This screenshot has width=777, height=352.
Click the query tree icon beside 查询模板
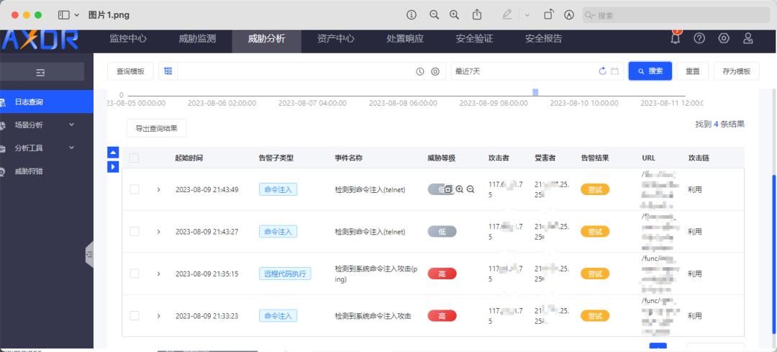click(168, 71)
